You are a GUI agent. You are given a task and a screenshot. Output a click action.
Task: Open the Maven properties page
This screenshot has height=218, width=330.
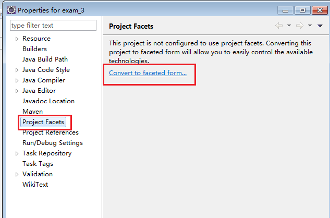coord(32,112)
